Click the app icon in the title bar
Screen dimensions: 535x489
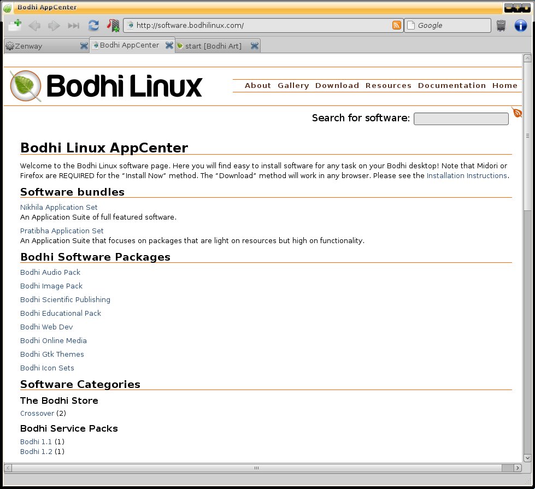(x=8, y=8)
